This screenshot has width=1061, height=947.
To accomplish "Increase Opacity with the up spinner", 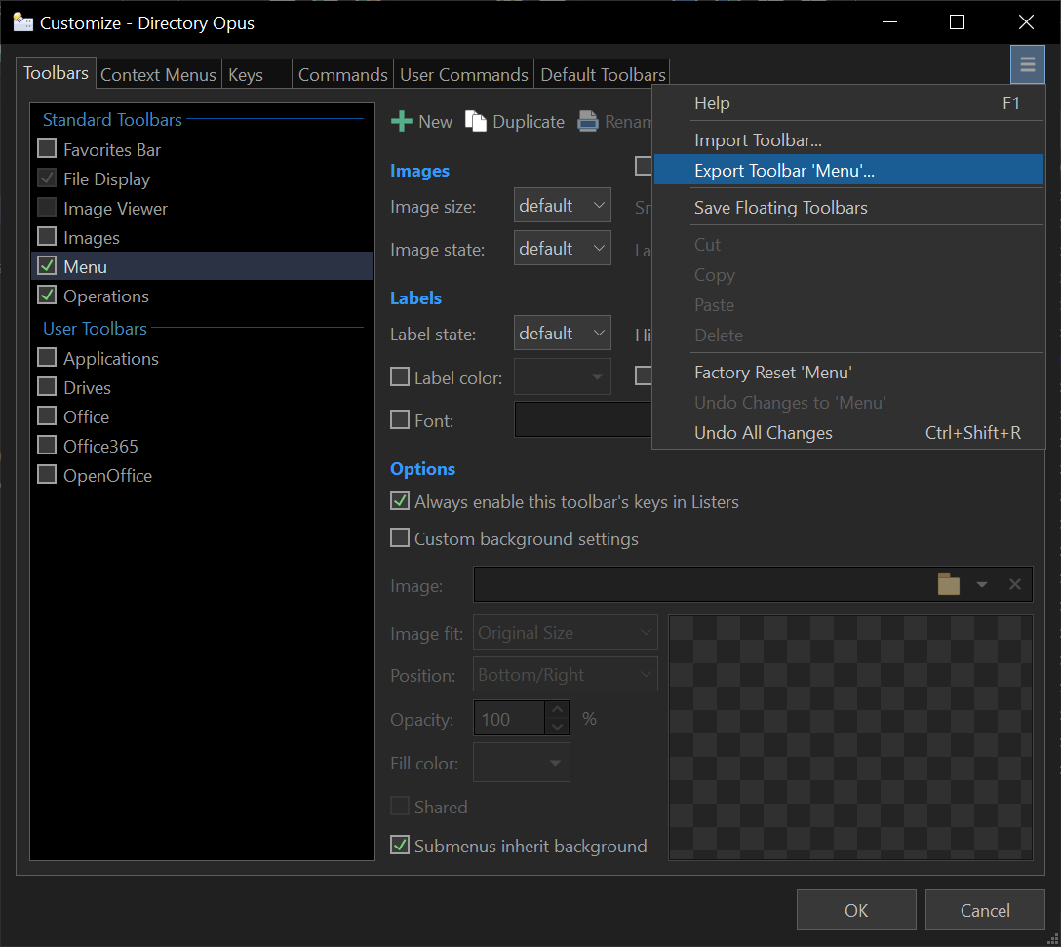I will pos(558,709).
